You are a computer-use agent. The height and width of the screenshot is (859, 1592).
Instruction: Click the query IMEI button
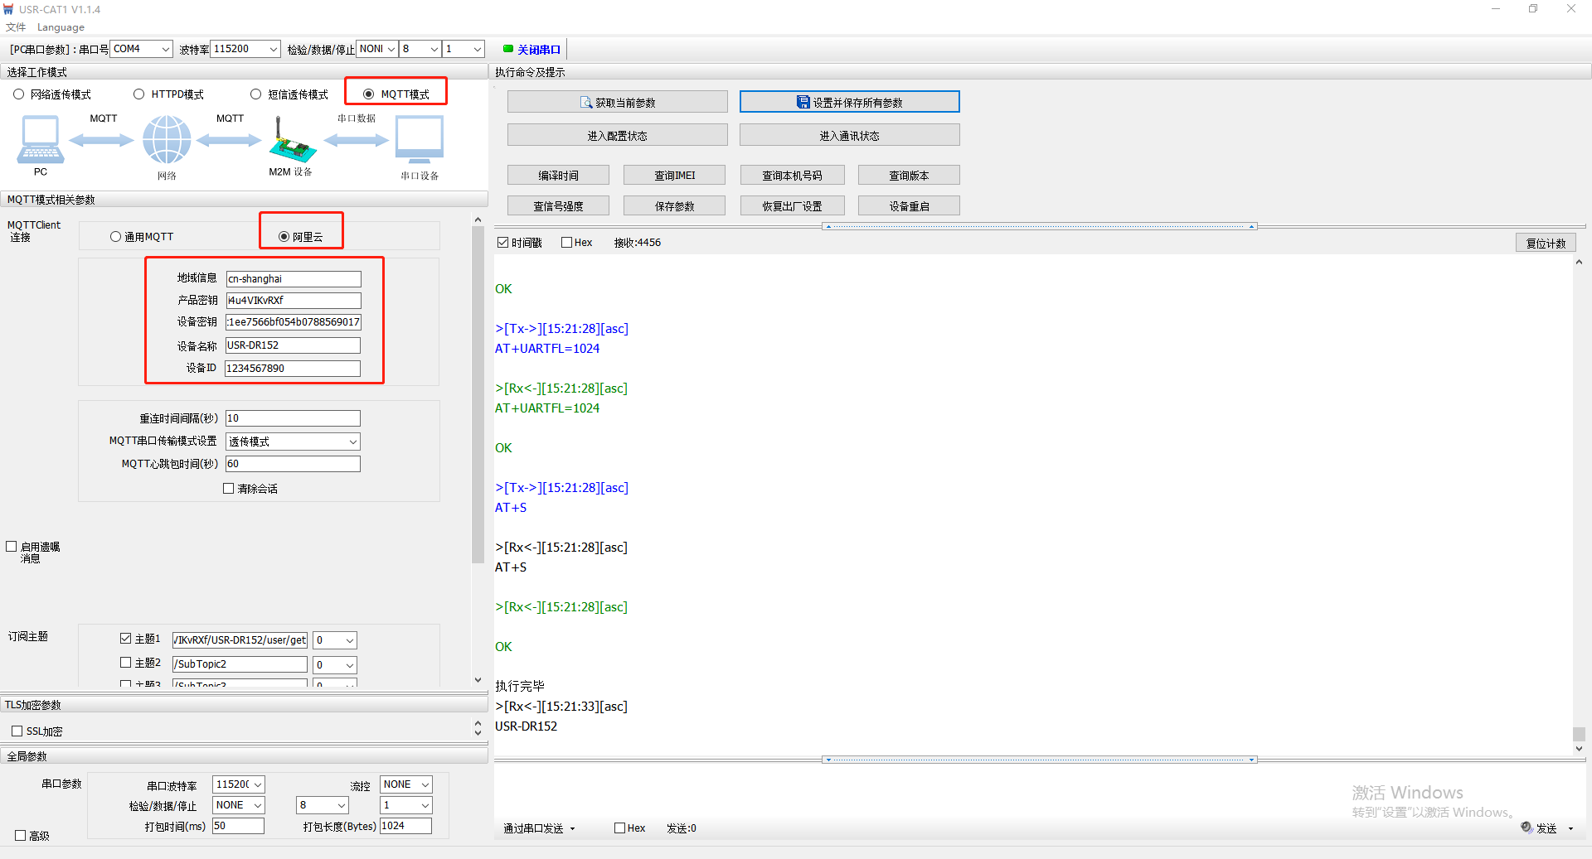click(674, 176)
